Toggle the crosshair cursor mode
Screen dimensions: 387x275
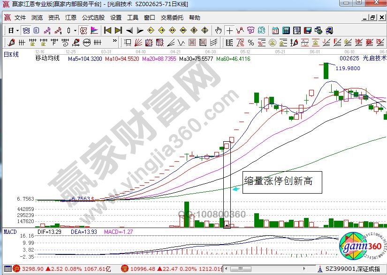coord(229,30)
